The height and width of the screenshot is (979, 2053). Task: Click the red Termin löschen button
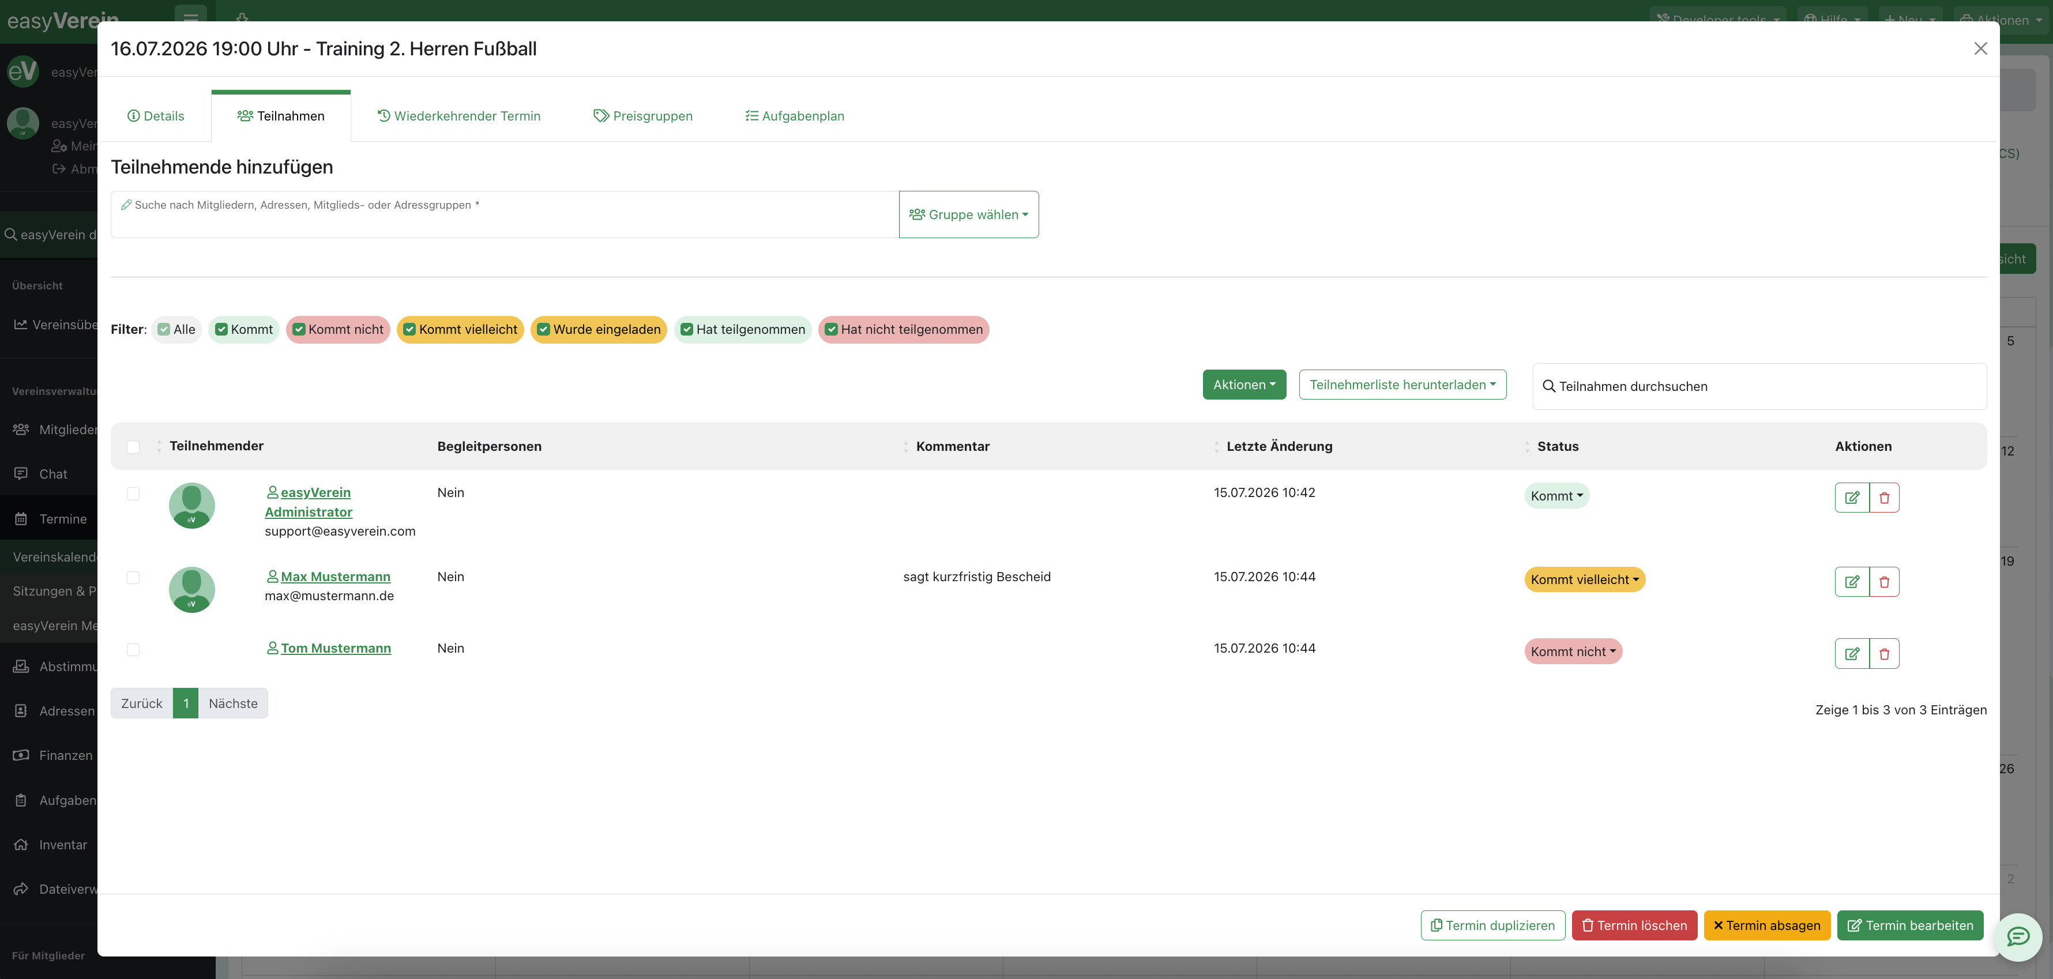coord(1634,925)
